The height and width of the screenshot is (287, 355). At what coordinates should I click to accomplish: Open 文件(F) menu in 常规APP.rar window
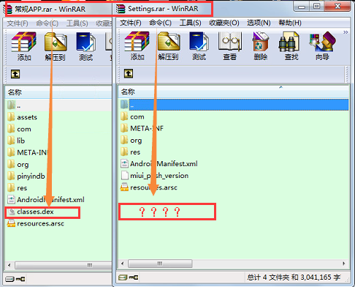point(18,23)
